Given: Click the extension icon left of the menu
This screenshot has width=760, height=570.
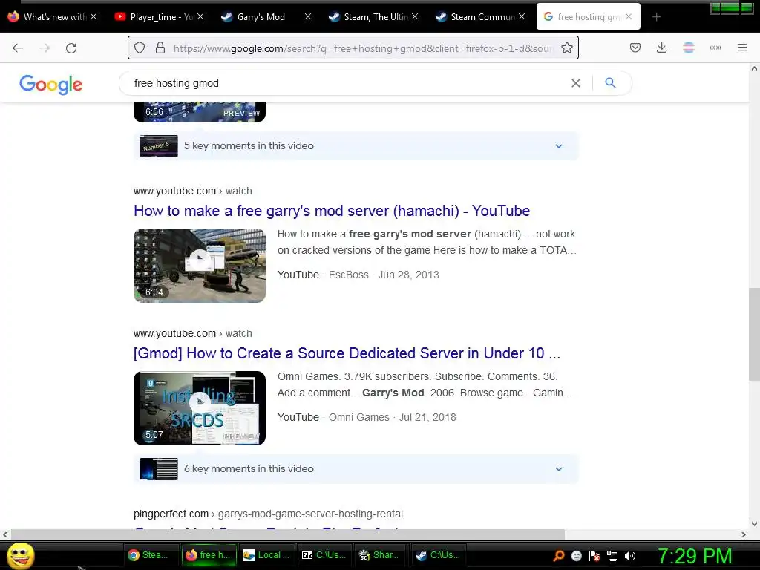Looking at the screenshot, I should (x=715, y=47).
